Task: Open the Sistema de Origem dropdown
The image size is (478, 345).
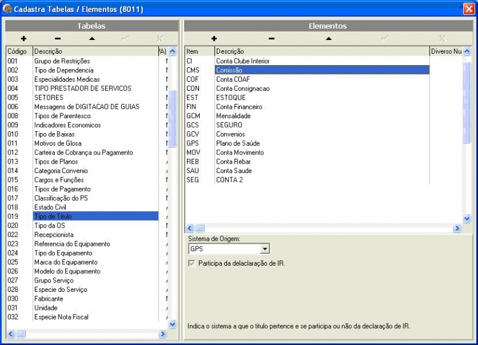Action: [x=265, y=249]
